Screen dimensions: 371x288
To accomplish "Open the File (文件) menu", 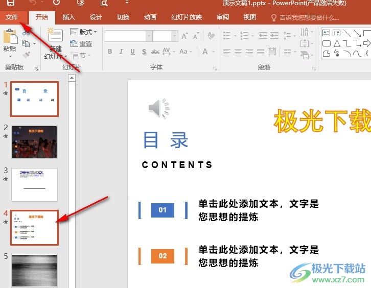I will click(x=11, y=17).
